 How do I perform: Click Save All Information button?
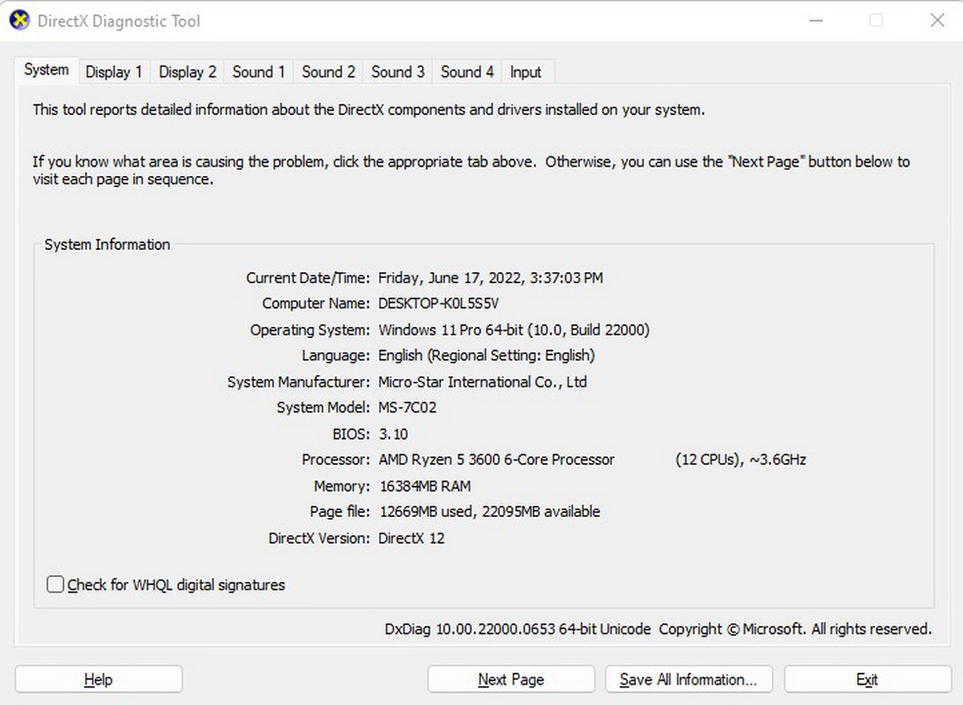pos(688,680)
